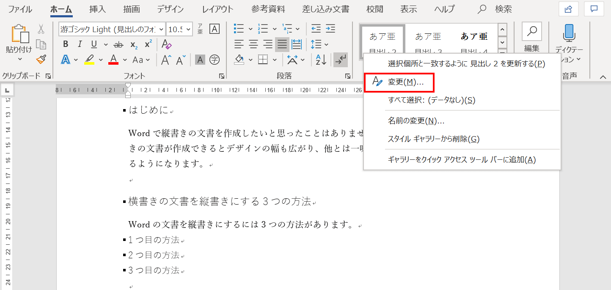The width and height of the screenshot is (611, 290).
Task: Open the comments speech bubble icon
Action: [594, 9]
